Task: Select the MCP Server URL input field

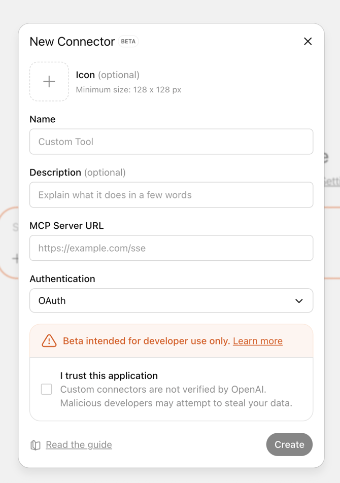Action: click(171, 248)
